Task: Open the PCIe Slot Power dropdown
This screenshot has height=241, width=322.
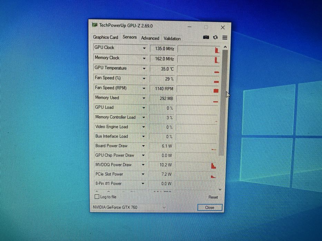Action: point(143,174)
